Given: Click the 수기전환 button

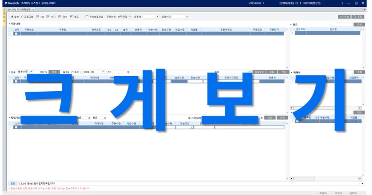Looking at the screenshot, I should click(x=344, y=17).
